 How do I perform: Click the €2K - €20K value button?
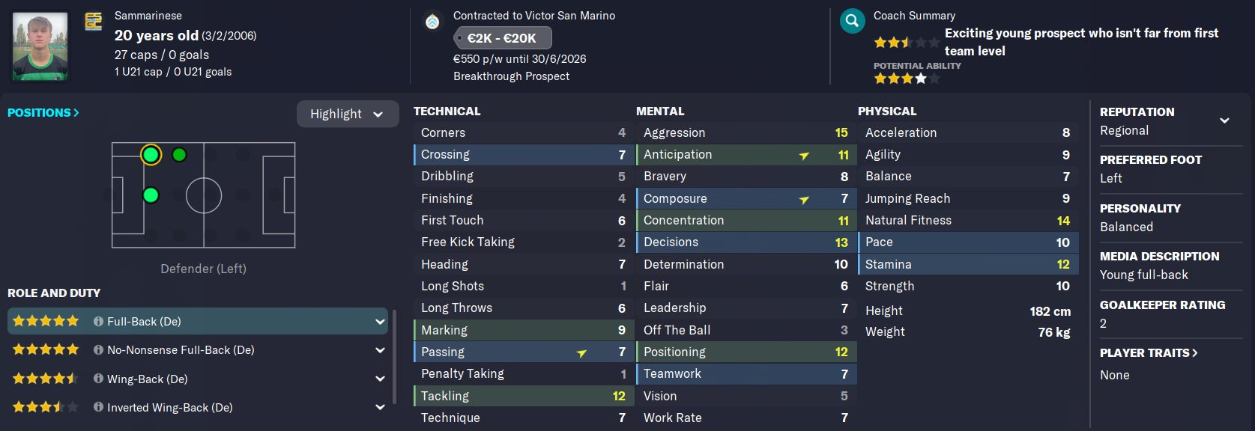click(x=503, y=37)
